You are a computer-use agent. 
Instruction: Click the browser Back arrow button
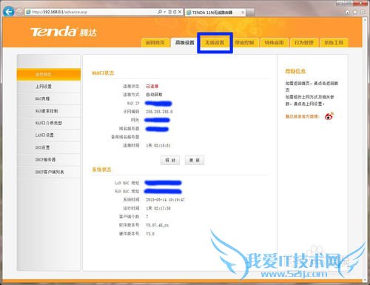[9, 12]
